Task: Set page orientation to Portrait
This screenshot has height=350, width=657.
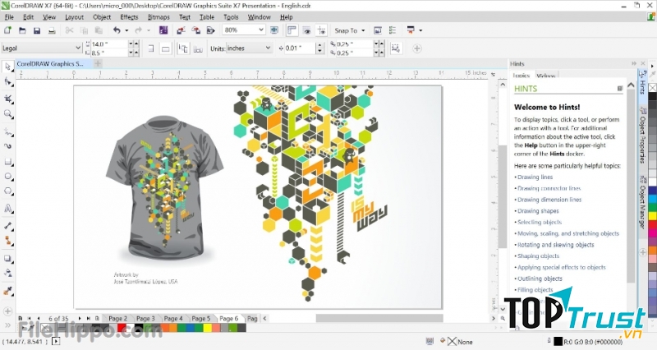Action: (151, 48)
